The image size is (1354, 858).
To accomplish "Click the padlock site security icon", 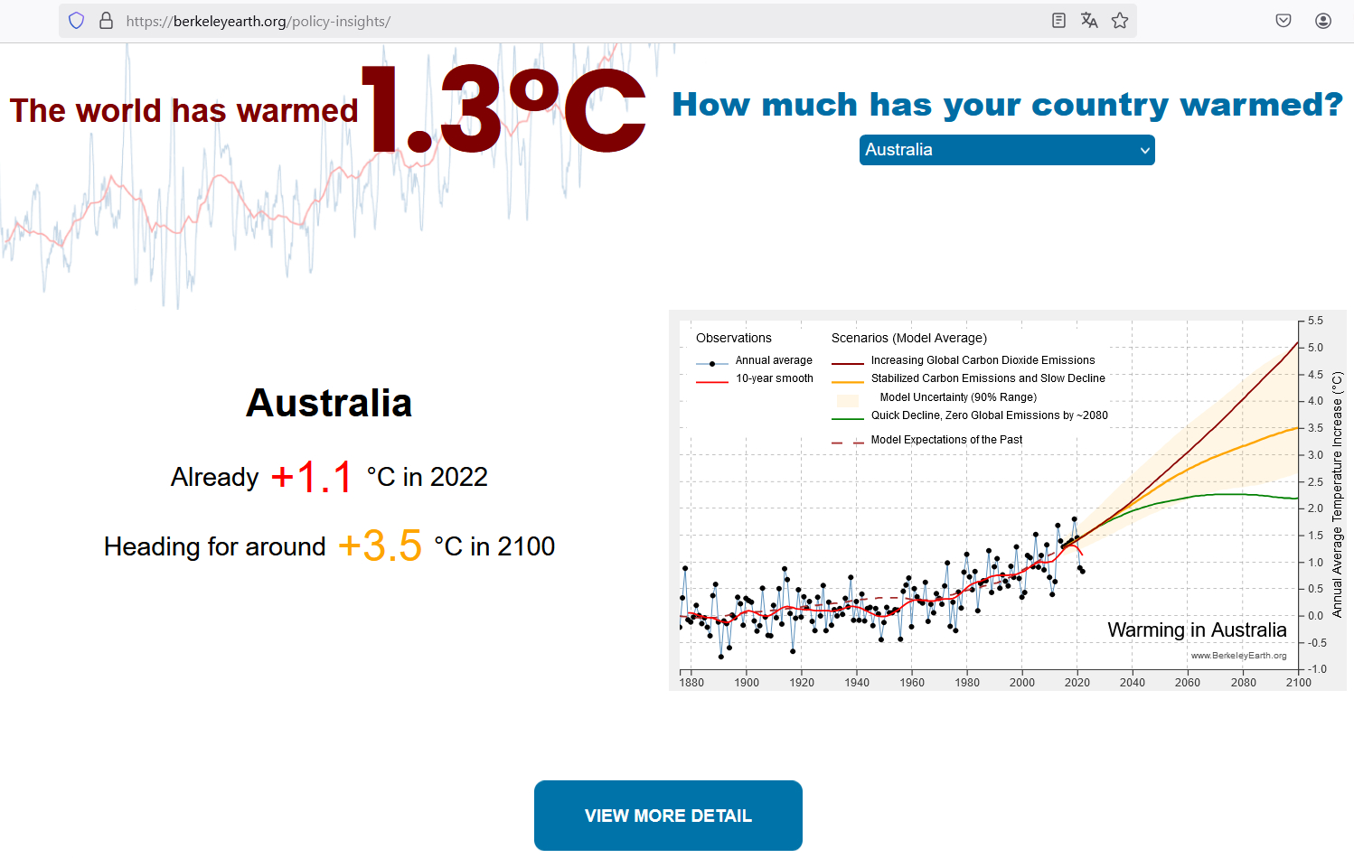I will pyautogui.click(x=106, y=21).
